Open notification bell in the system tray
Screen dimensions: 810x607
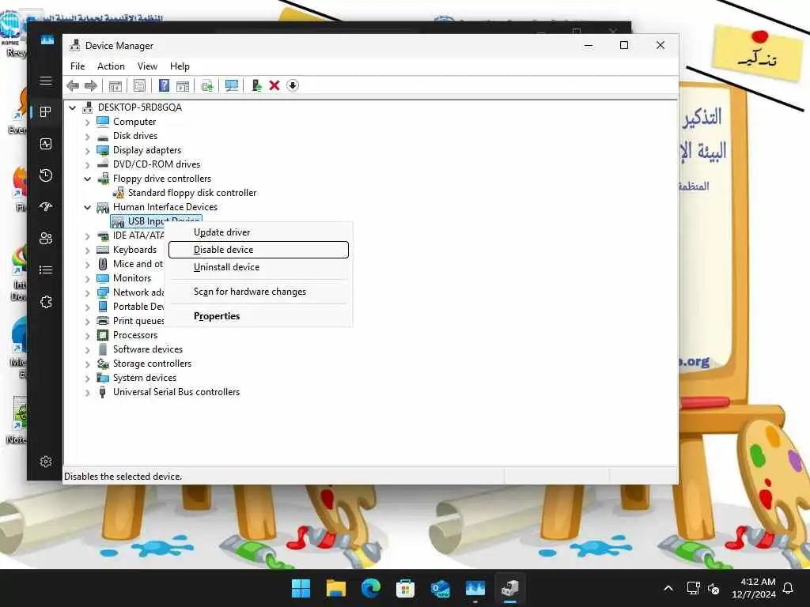click(x=789, y=588)
